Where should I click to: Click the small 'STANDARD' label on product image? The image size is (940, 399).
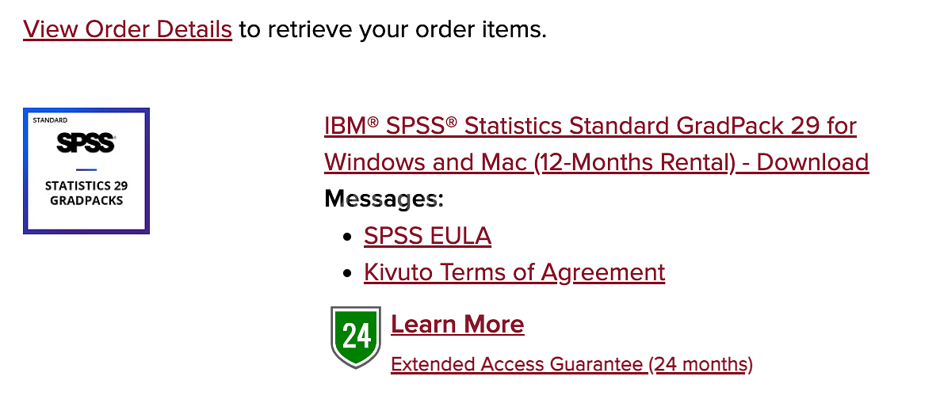[50, 120]
